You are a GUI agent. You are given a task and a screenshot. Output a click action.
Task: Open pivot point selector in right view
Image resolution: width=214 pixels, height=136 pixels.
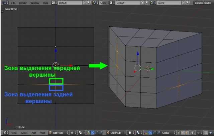(139, 133)
